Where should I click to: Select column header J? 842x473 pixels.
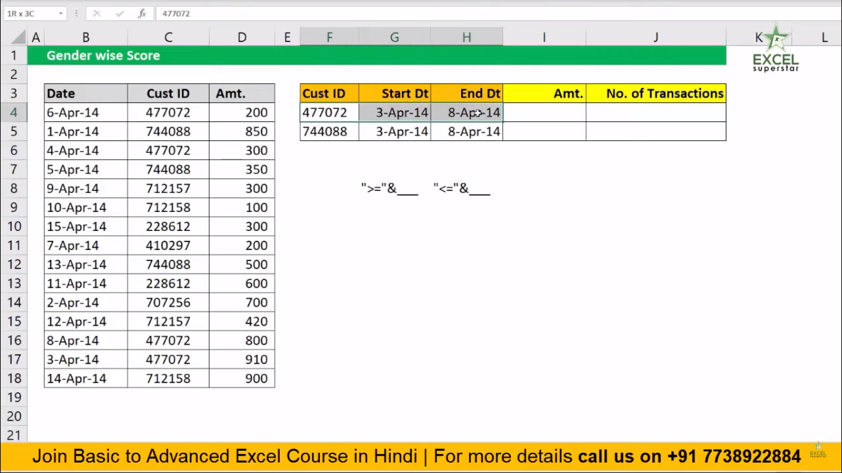656,38
